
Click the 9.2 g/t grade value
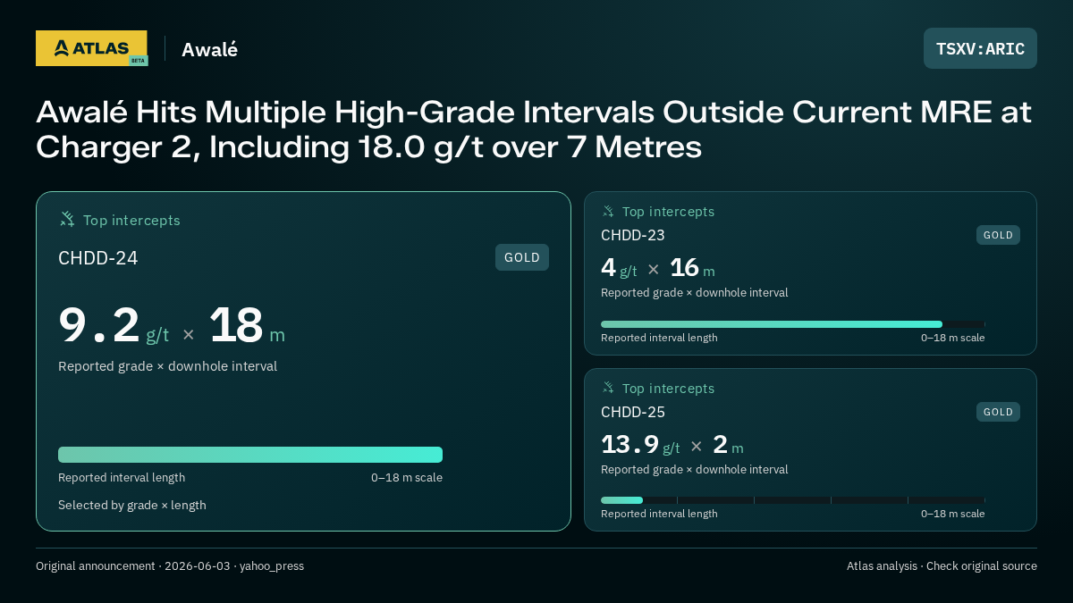[114, 326]
